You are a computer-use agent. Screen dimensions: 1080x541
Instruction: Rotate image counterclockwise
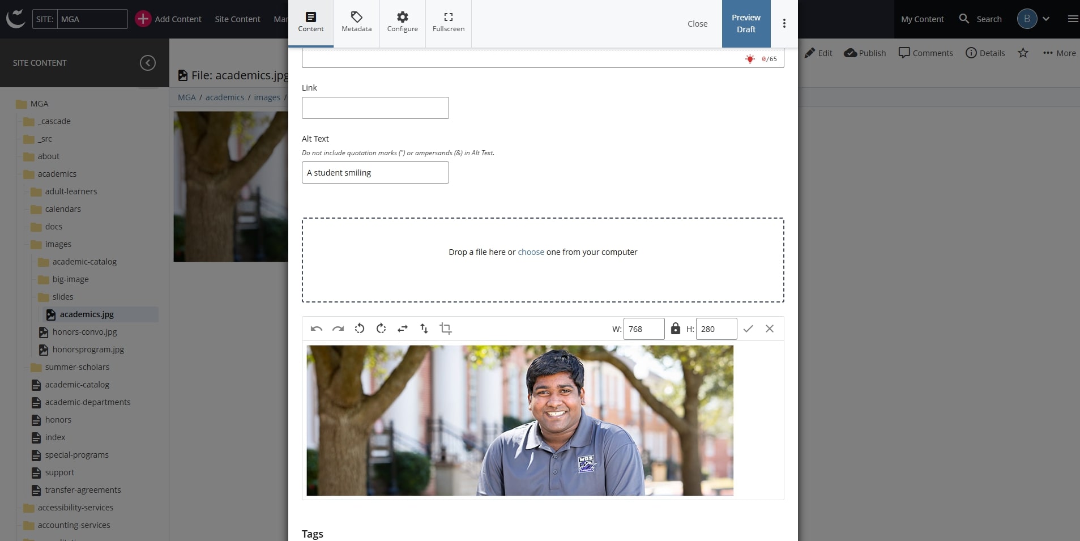[360, 329]
